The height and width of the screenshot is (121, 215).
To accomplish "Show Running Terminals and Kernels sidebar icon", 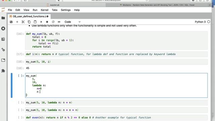I will (x=3, y=29).
